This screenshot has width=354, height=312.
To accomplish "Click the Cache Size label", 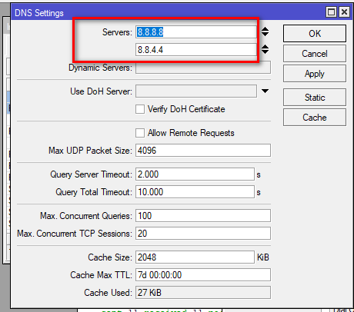I will point(110,257).
